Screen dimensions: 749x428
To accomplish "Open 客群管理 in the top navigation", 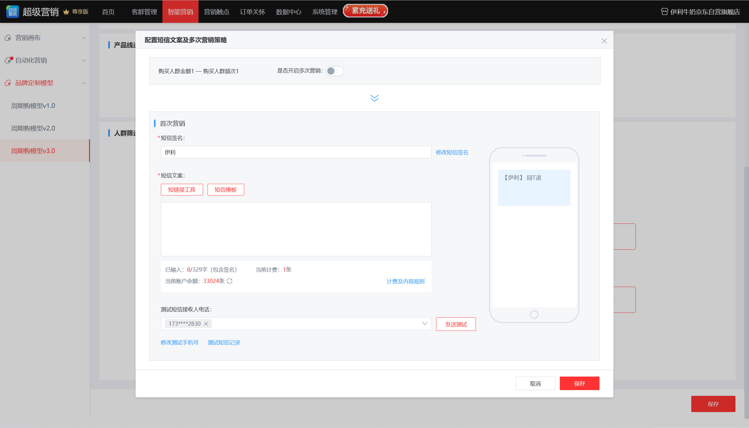I will pyautogui.click(x=144, y=12).
